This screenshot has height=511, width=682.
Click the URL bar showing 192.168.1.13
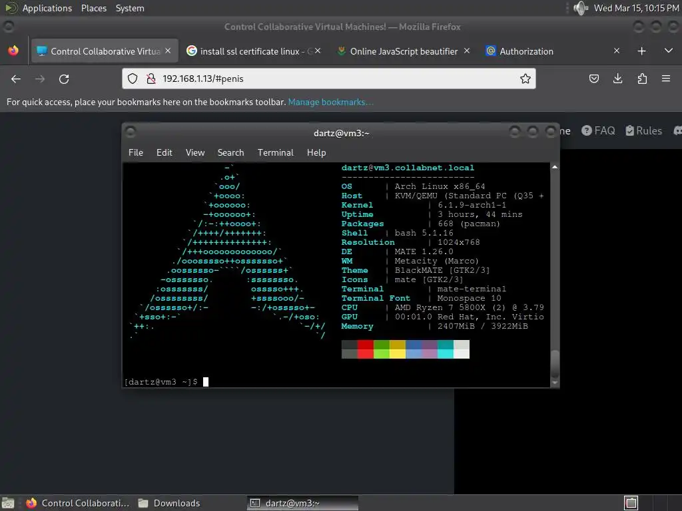click(x=329, y=79)
